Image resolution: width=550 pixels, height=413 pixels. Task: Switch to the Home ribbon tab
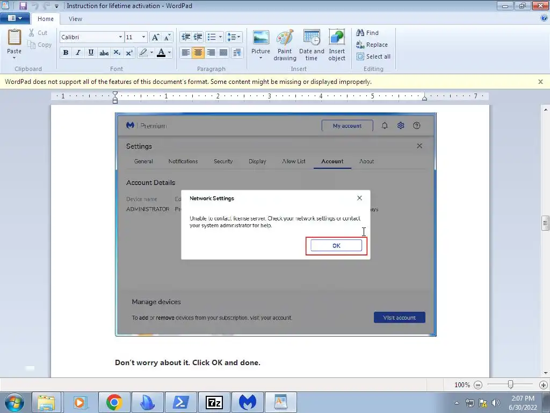46,19
